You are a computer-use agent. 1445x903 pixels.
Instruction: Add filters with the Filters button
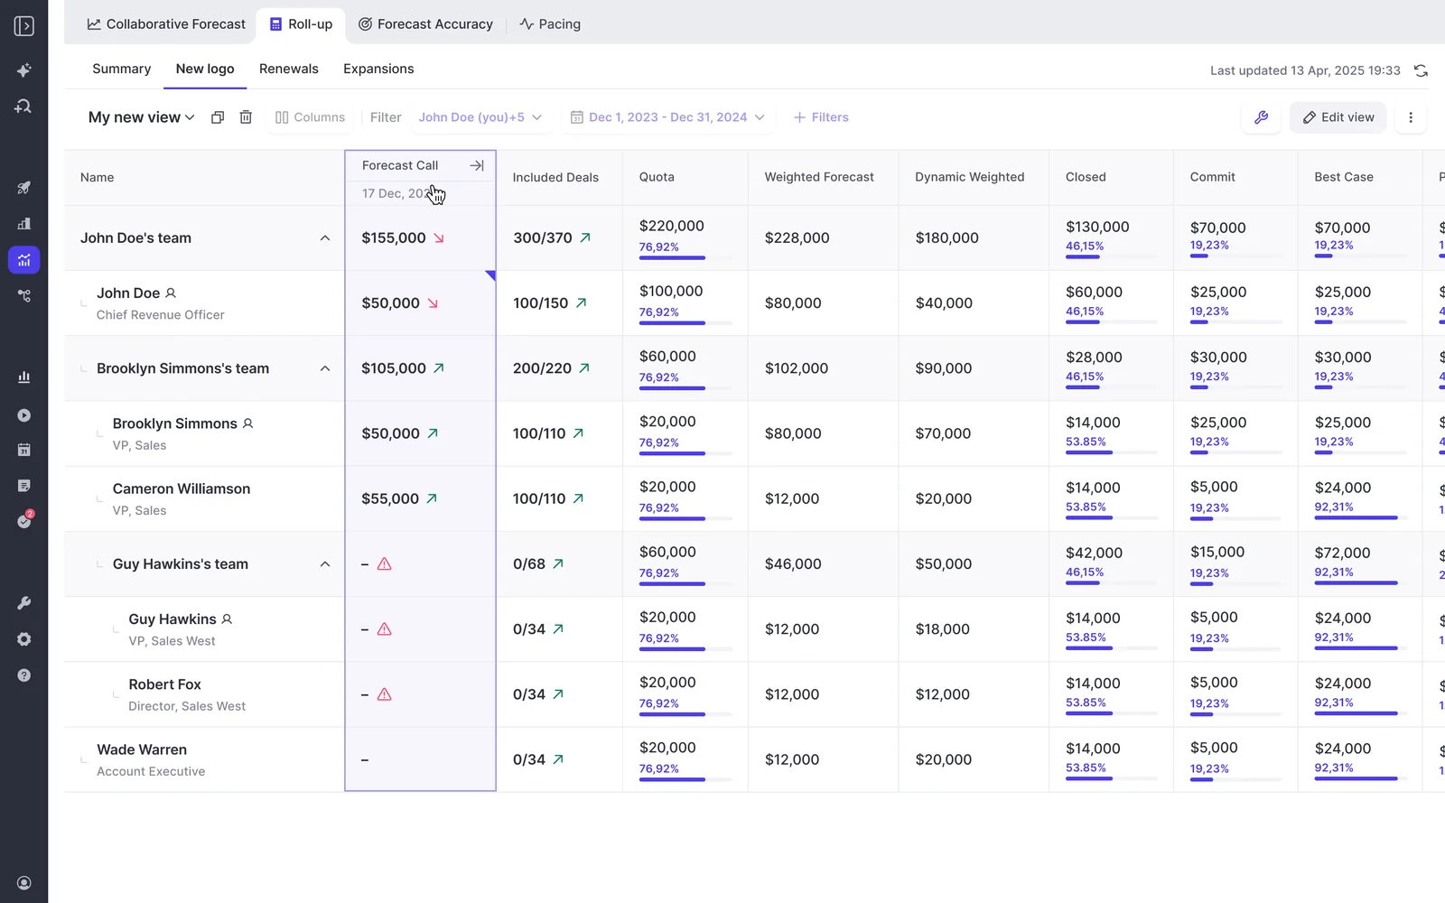(821, 117)
